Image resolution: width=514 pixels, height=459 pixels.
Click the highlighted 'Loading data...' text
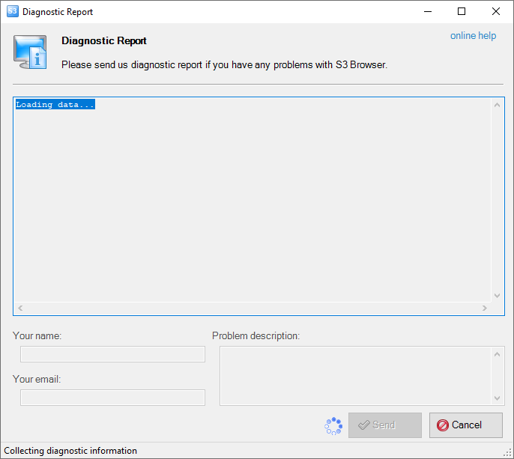[x=55, y=105]
